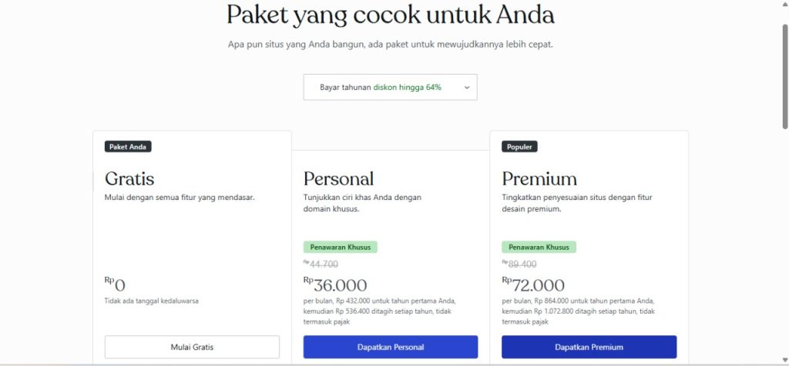Click the "Paket Anda" badge

pos(128,146)
